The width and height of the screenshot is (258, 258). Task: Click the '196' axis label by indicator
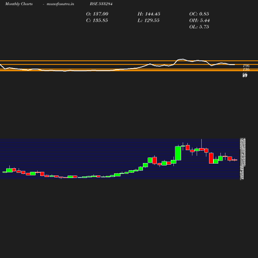[x=246, y=66]
